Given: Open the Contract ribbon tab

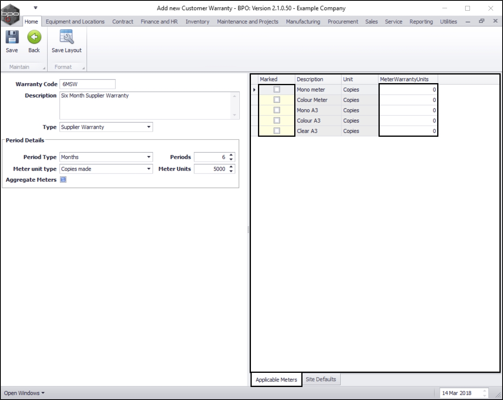Looking at the screenshot, I should [123, 22].
